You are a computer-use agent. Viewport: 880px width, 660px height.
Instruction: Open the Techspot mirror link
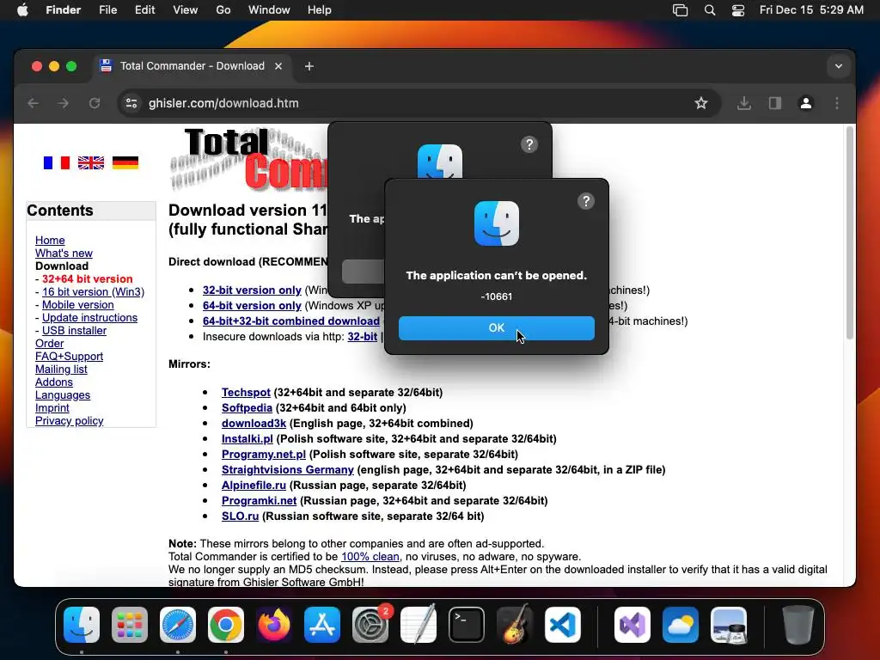point(246,392)
